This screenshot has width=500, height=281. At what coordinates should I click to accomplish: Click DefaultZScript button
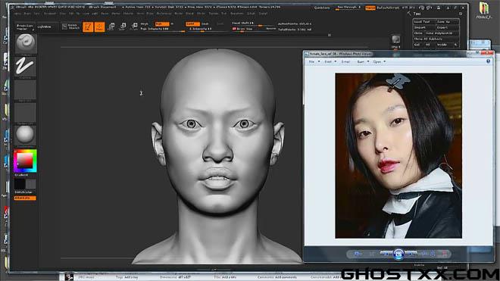(x=388, y=8)
